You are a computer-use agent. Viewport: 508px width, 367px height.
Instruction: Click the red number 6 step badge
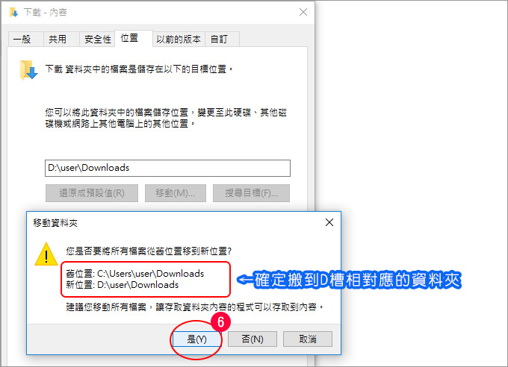pos(220,321)
